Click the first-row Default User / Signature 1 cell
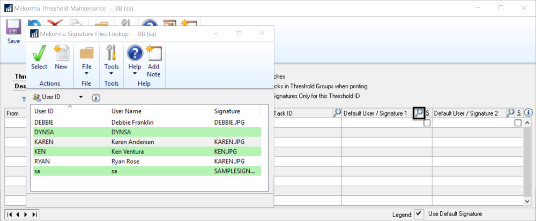Image resolution: width=536 pixels, height=221 pixels. [x=383, y=123]
